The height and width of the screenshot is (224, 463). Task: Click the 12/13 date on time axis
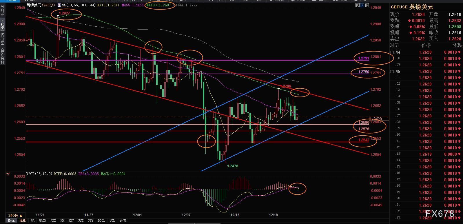coord(235,215)
